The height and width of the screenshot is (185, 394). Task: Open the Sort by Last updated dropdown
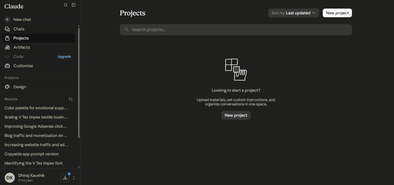294,13
